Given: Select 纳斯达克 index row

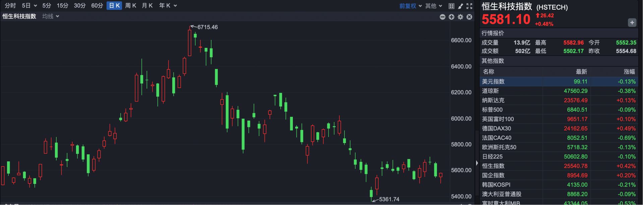Looking at the screenshot, I should (x=493, y=100).
